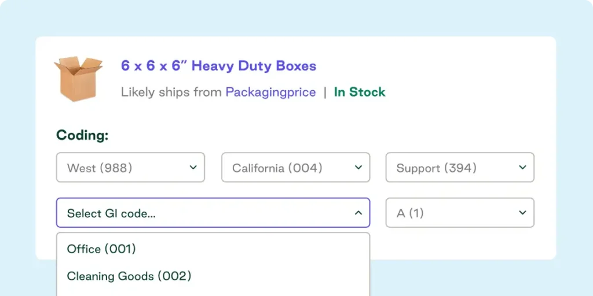The image size is (593, 296).
Task: Follow the Packagingprice supplier link
Action: click(270, 92)
